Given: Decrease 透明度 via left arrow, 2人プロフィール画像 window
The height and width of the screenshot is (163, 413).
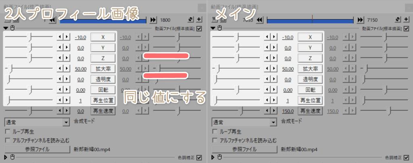Looking at the screenshot, I should coord(60,79).
